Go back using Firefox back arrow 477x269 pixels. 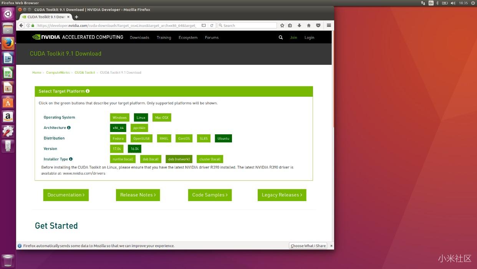(21, 25)
